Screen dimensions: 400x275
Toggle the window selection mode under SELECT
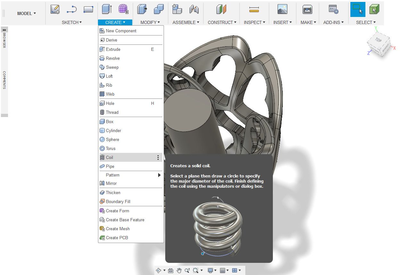(358, 10)
